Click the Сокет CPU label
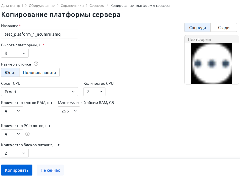 pyautogui.click(x=11, y=83)
